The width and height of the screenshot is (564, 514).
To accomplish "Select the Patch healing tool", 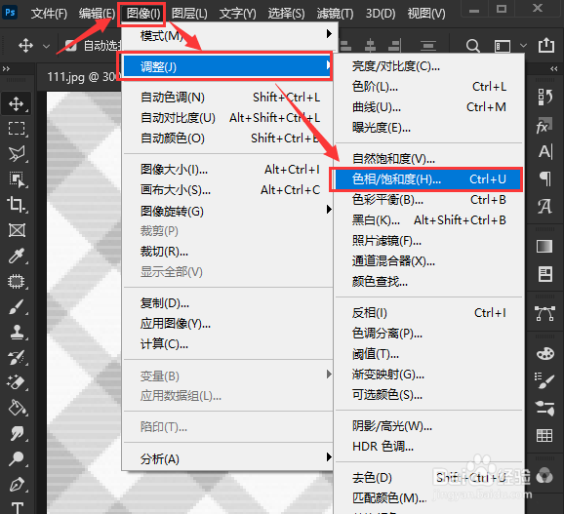I will point(17,282).
